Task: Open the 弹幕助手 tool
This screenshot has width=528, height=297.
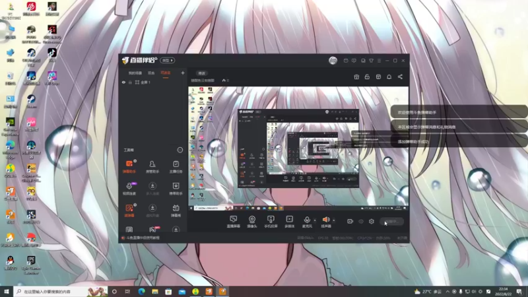Action: coord(129,167)
